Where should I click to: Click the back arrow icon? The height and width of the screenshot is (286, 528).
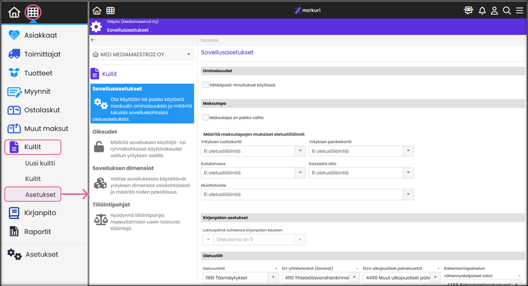click(93, 40)
